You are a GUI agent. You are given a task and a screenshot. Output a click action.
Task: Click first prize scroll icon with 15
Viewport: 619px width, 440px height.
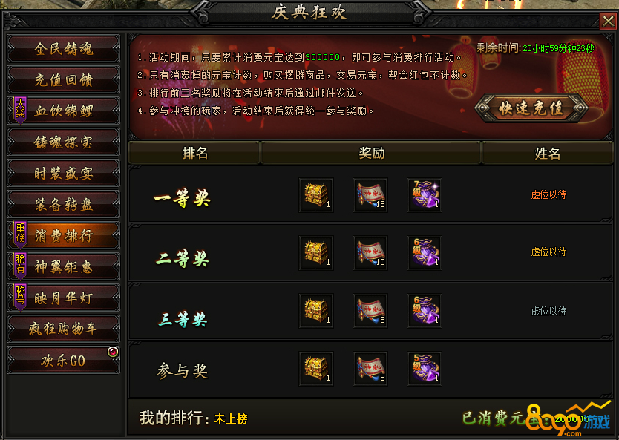(370, 195)
